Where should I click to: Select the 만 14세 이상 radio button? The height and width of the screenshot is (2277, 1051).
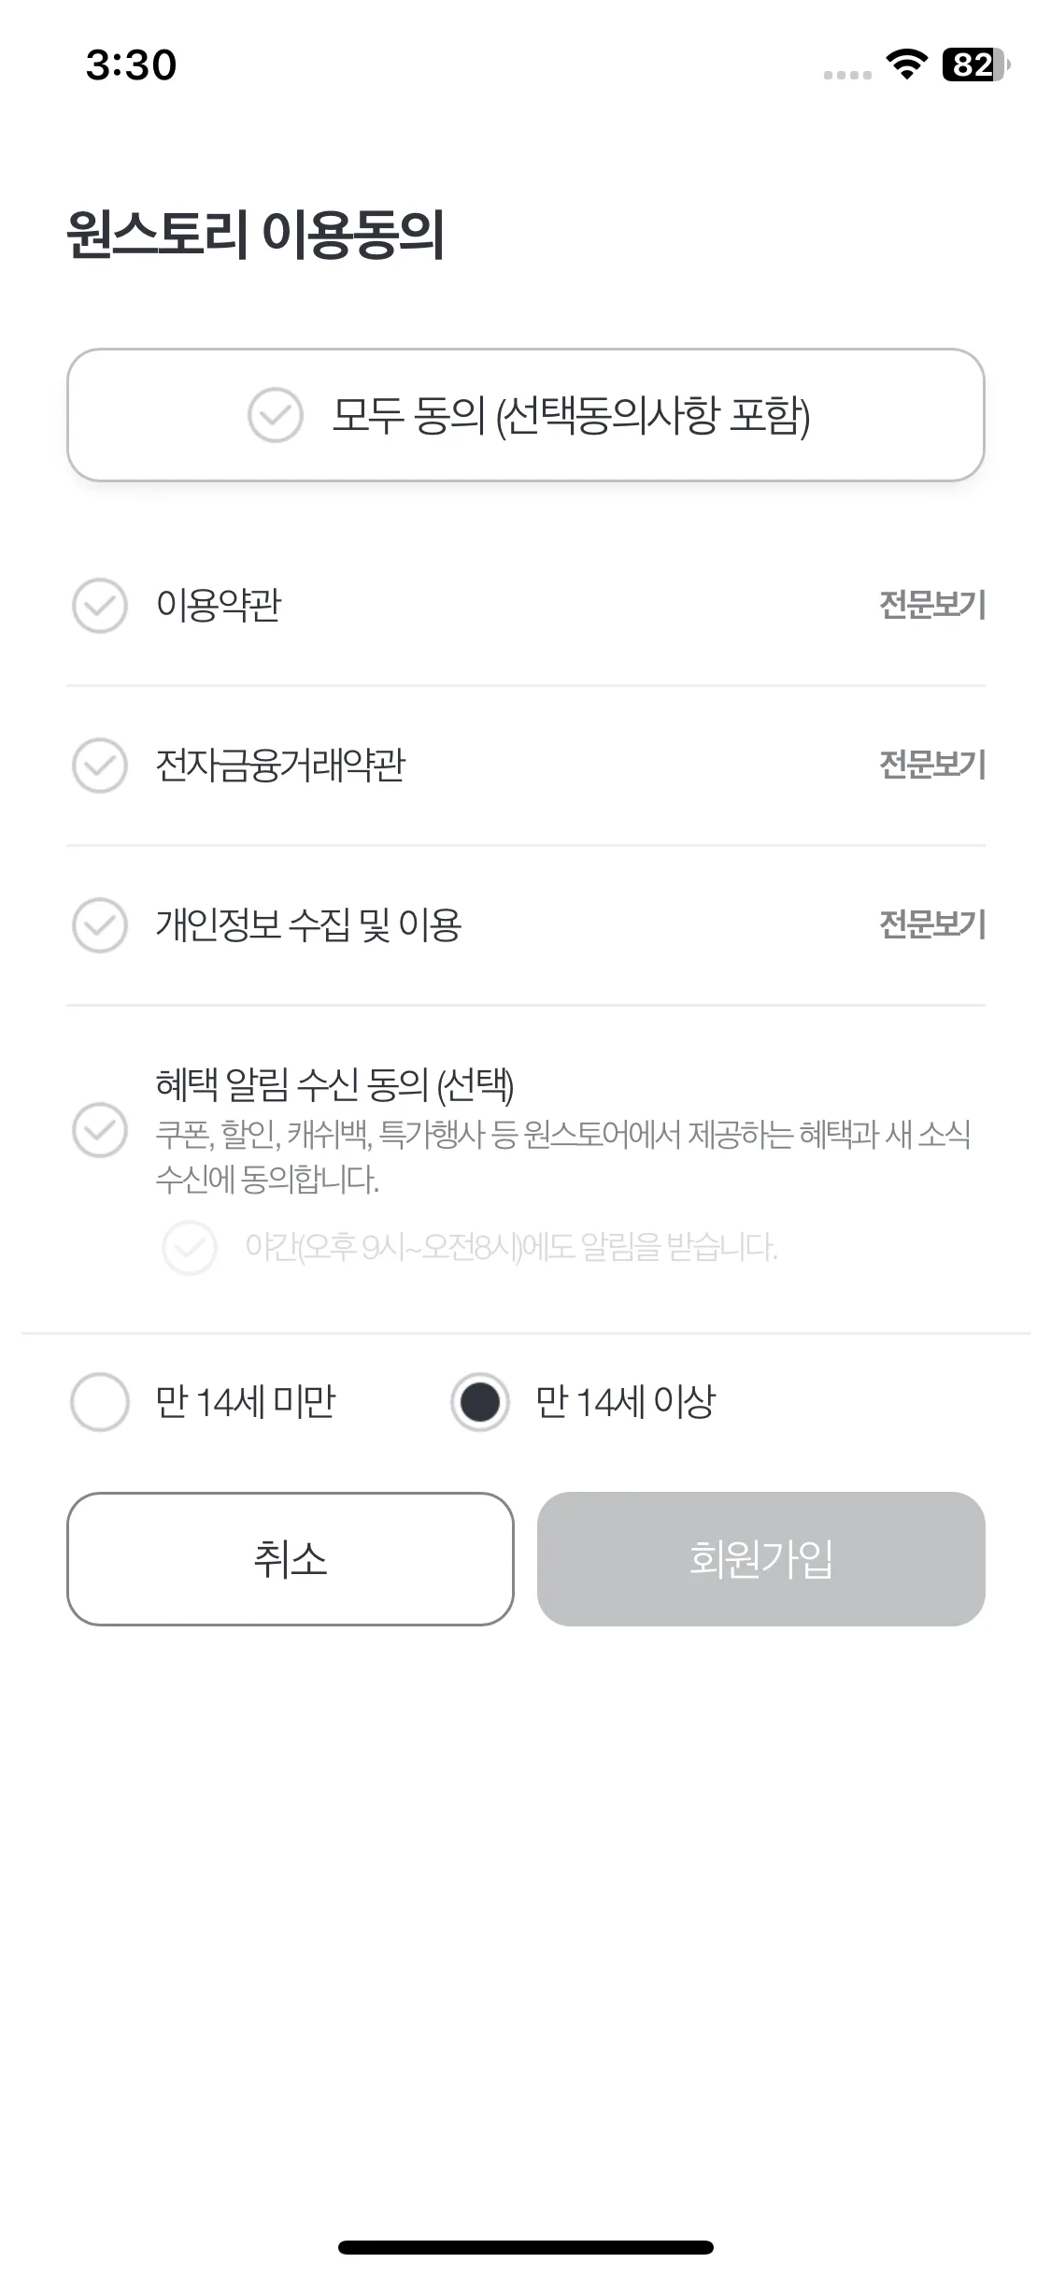(480, 1402)
